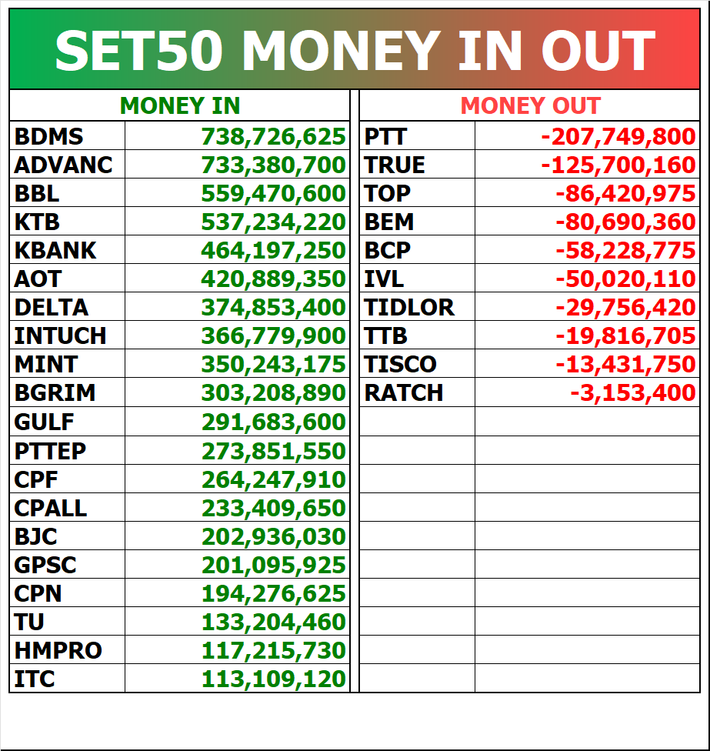Click the BEM ticker cell

point(417,222)
